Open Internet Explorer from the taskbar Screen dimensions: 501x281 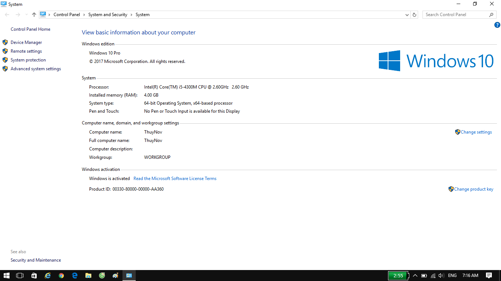click(x=48, y=276)
